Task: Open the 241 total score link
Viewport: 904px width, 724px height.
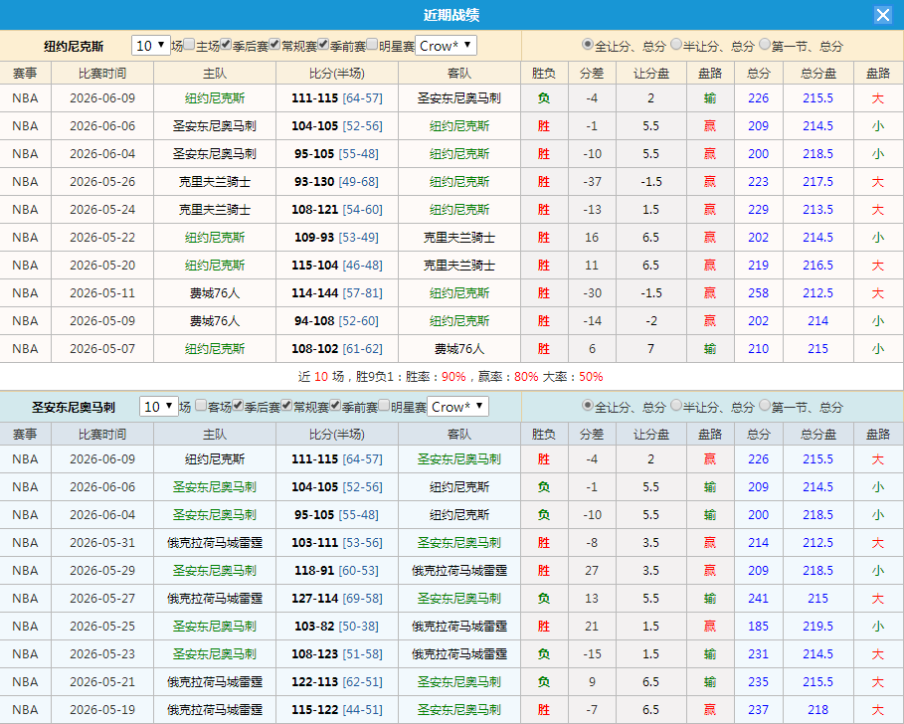Action: (758, 599)
